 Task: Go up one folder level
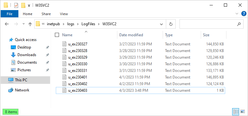(30, 24)
